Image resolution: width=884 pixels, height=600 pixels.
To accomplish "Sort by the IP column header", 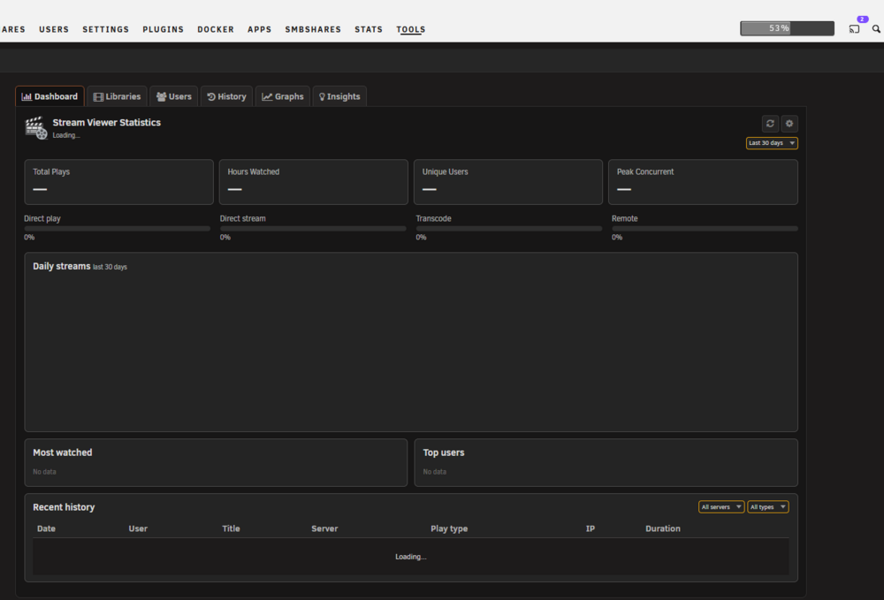I will click(591, 528).
